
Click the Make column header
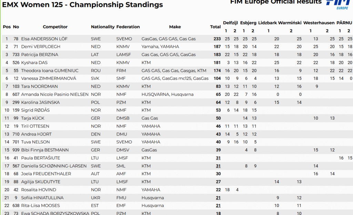coord(175,27)
